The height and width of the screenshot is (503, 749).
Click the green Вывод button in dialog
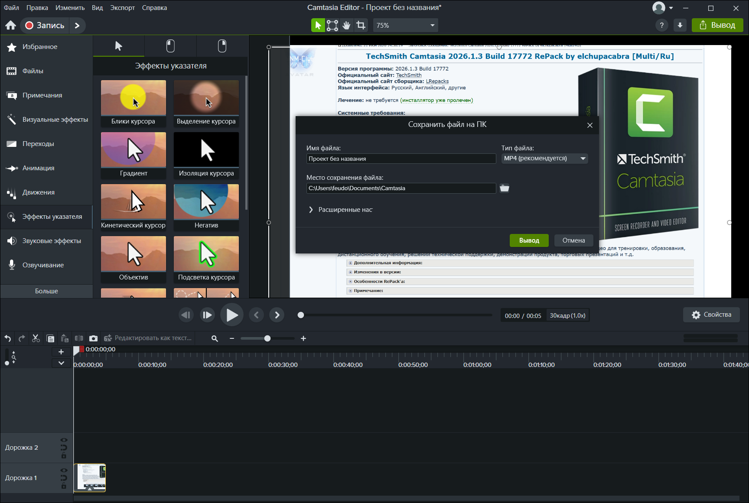[529, 240]
